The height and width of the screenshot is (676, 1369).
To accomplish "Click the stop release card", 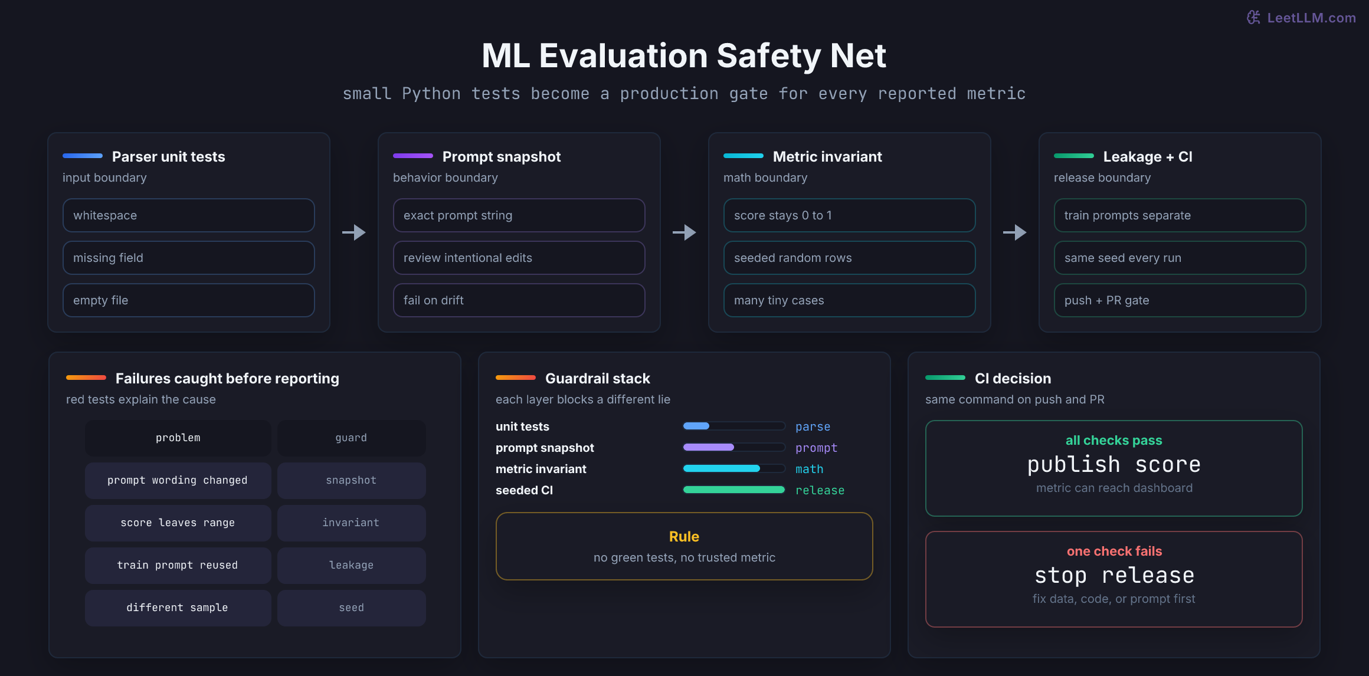I will (1114, 579).
